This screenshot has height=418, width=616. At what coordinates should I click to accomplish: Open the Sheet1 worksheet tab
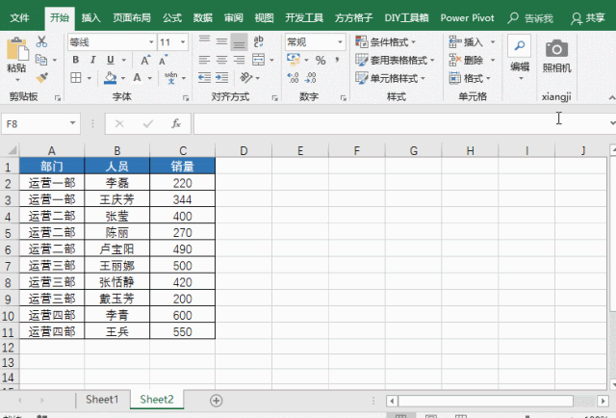pos(102,400)
